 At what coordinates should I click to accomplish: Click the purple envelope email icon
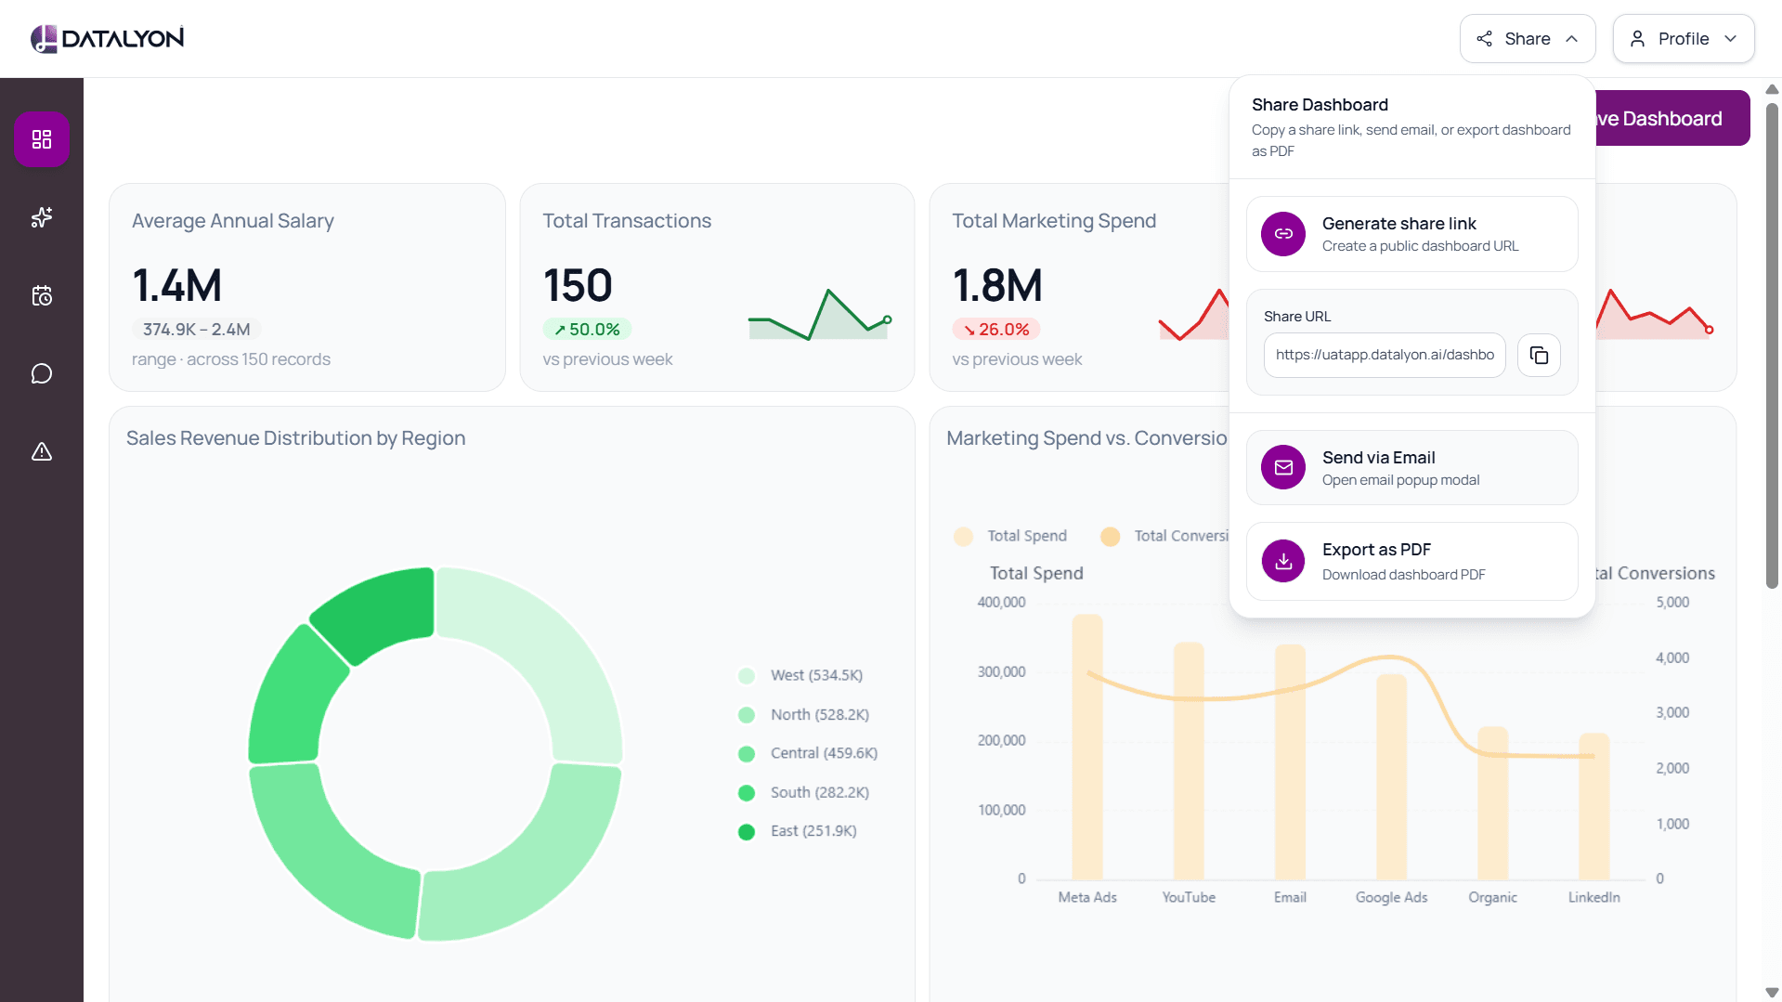(1283, 467)
